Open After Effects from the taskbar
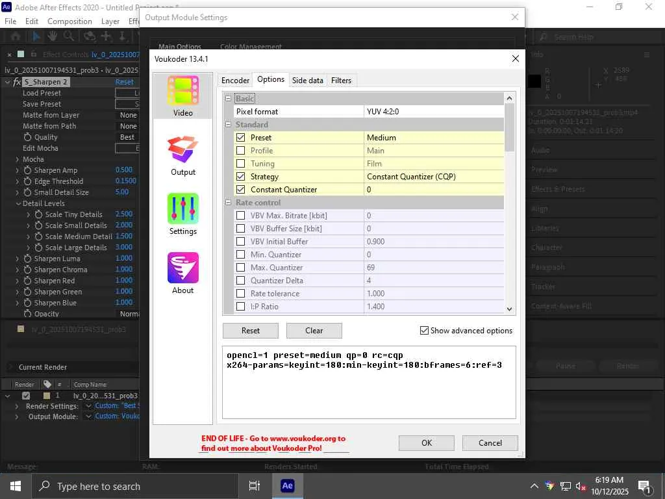Image resolution: width=665 pixels, height=499 pixels. (287, 486)
